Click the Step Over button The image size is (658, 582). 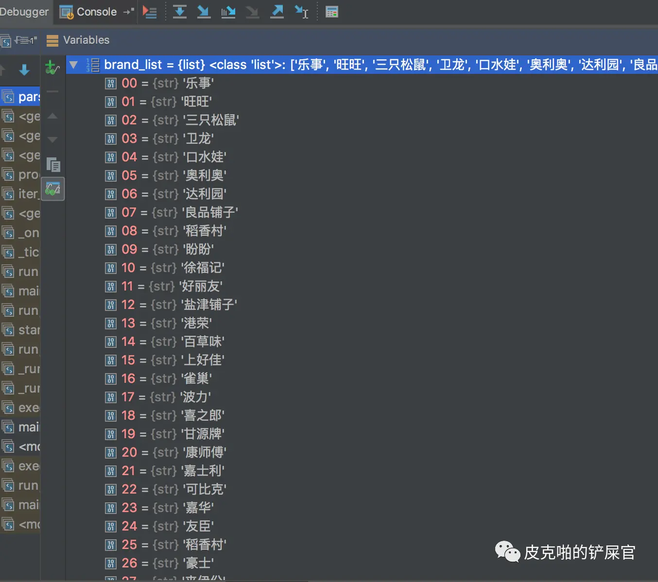180,12
